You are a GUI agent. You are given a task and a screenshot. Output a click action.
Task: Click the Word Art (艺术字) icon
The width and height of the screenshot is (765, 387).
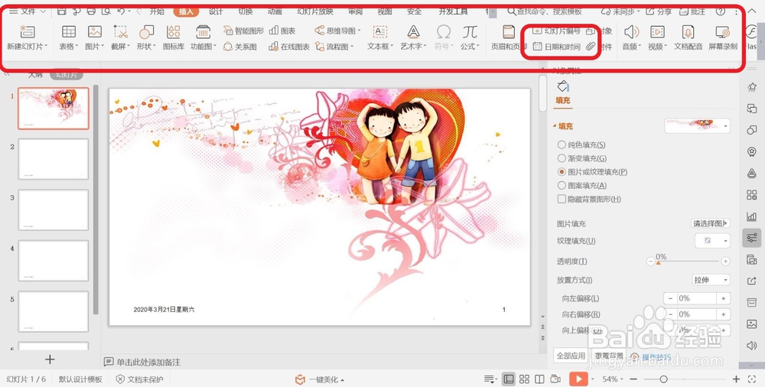413,32
